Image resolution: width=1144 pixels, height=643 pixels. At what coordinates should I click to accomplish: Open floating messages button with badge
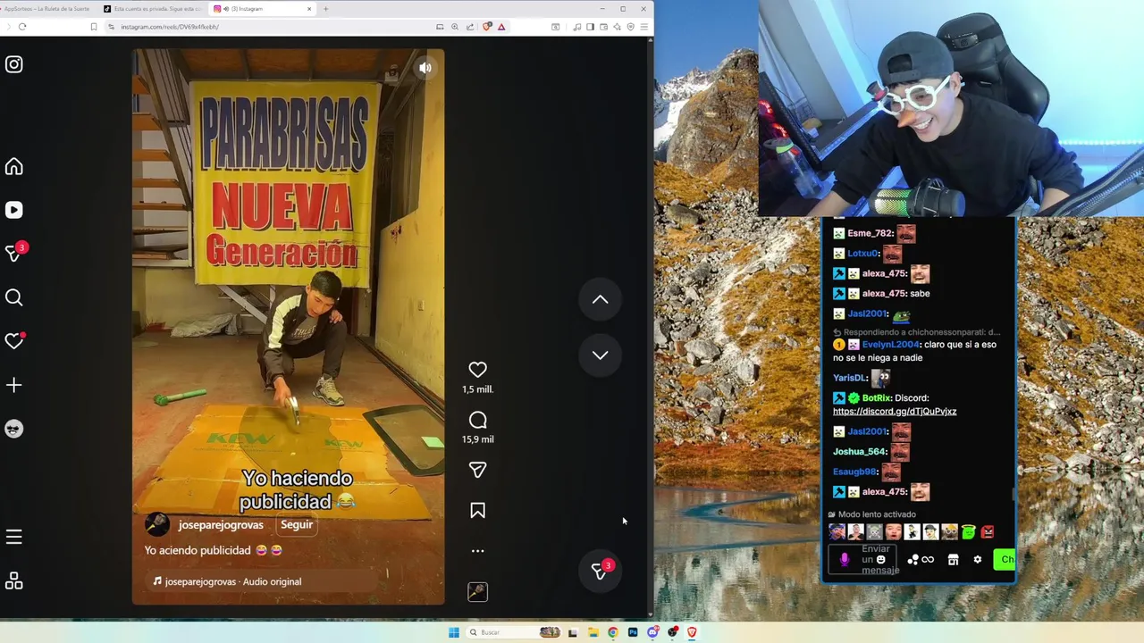coord(601,571)
